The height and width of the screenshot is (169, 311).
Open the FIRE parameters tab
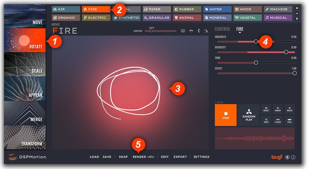point(240,29)
